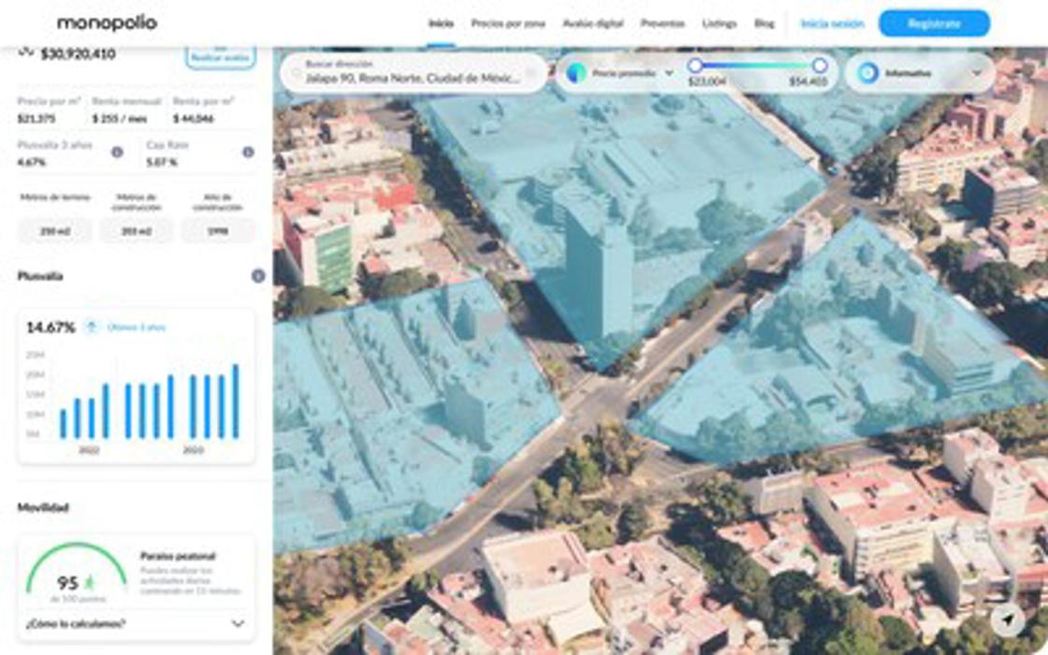Click the left price range slider handle

[x=695, y=65]
